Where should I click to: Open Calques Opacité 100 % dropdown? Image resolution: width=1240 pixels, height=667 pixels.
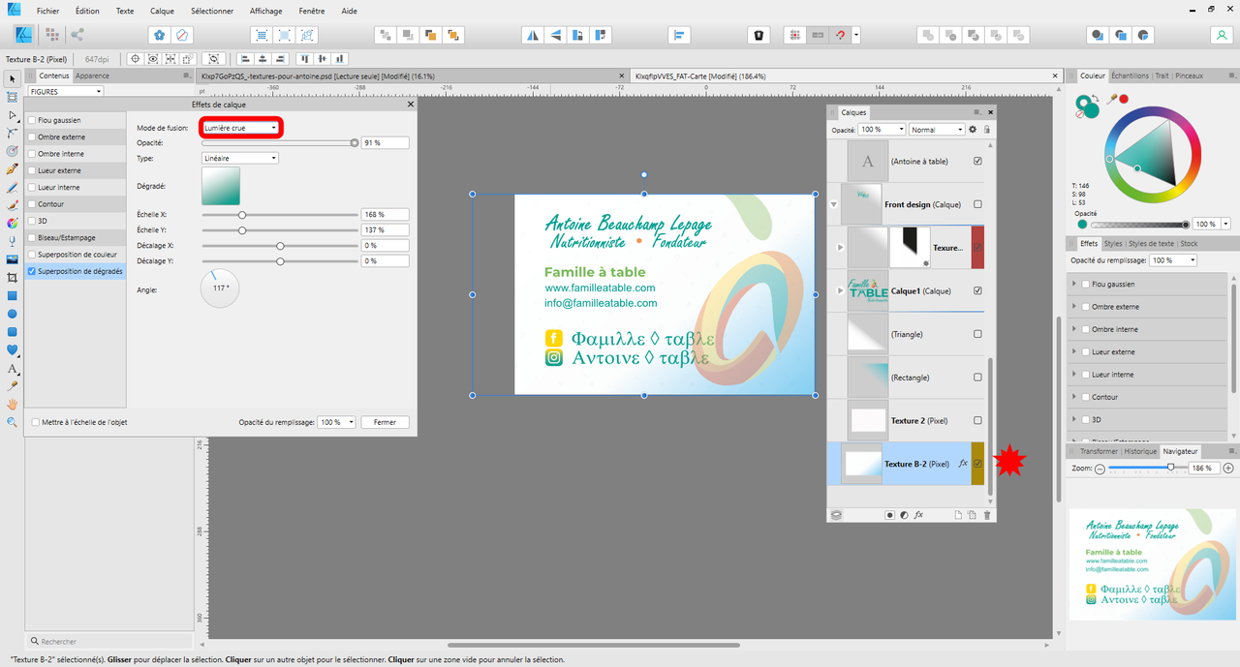882,130
